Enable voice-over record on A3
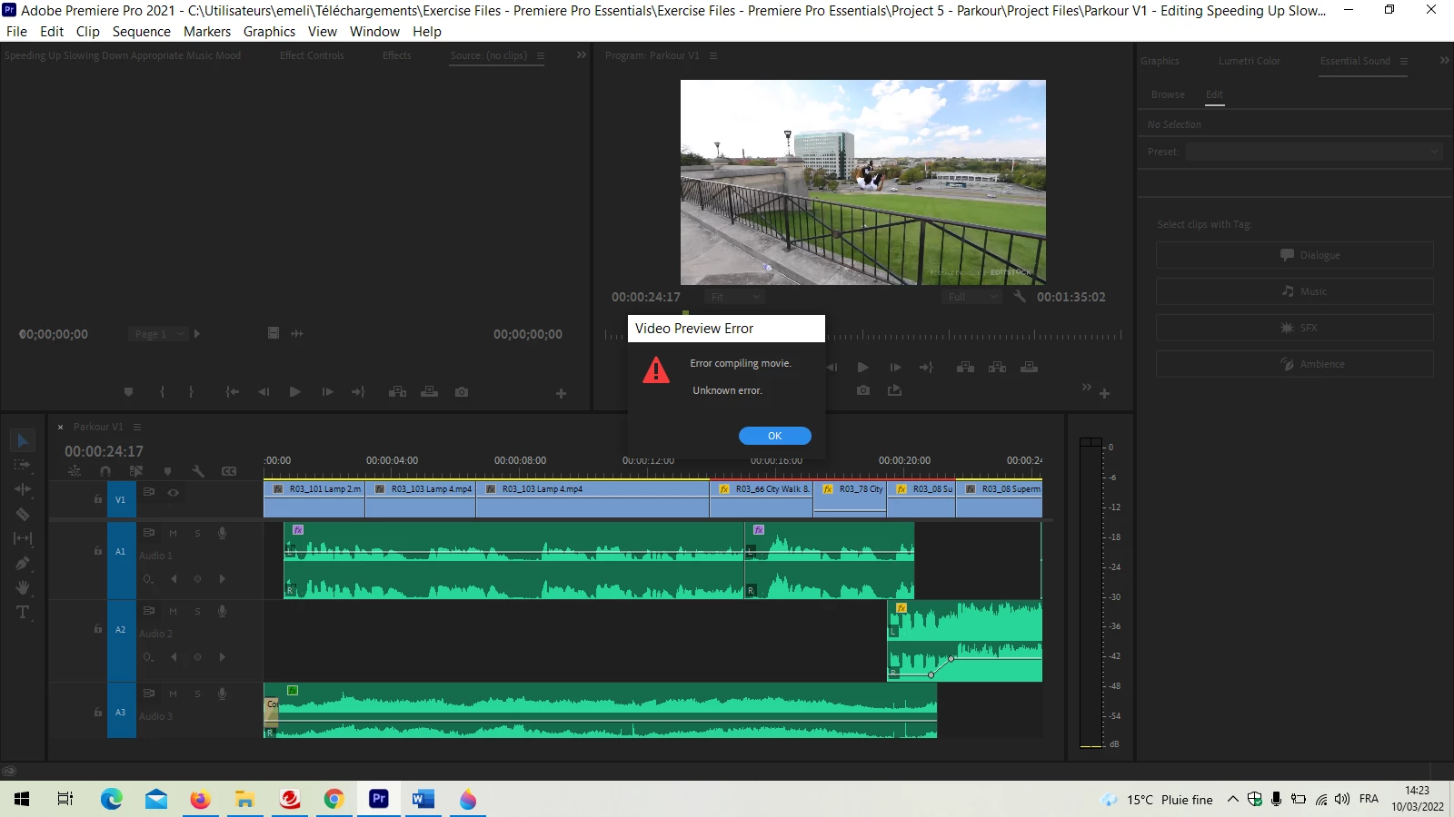Screen dimensions: 1454x817 pos(222,694)
